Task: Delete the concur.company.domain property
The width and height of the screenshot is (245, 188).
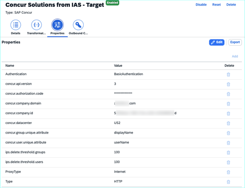Action: pyautogui.click(x=228, y=104)
